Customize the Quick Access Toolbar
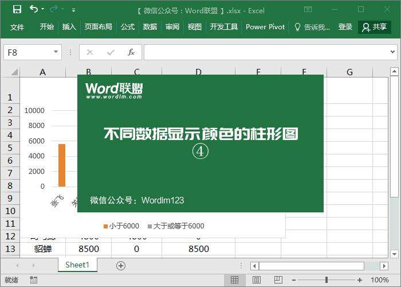This screenshot has width=401, height=287. pyautogui.click(x=74, y=10)
